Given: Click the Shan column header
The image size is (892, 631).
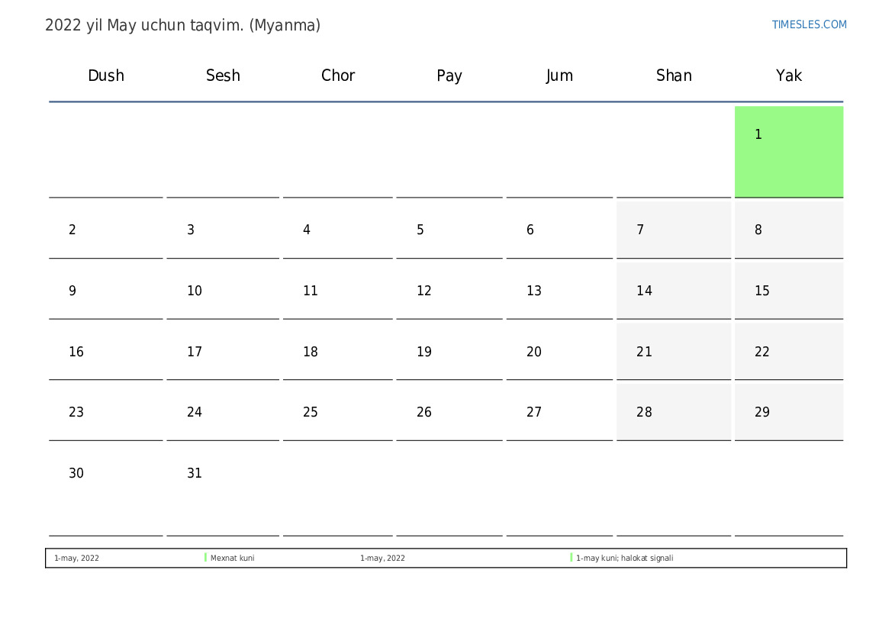Looking at the screenshot, I should click(x=674, y=76).
